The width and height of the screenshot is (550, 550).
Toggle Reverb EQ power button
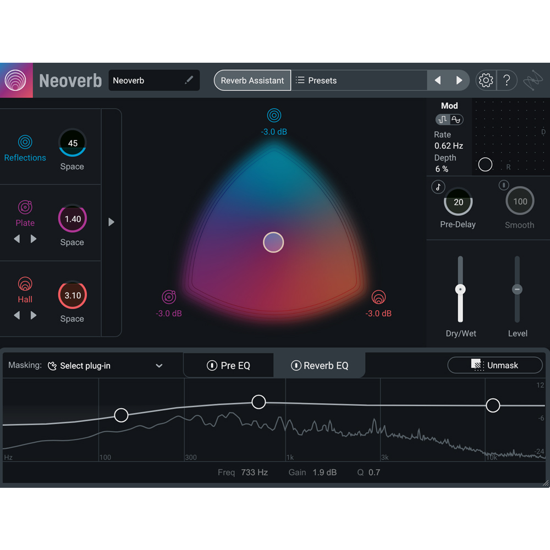296,366
